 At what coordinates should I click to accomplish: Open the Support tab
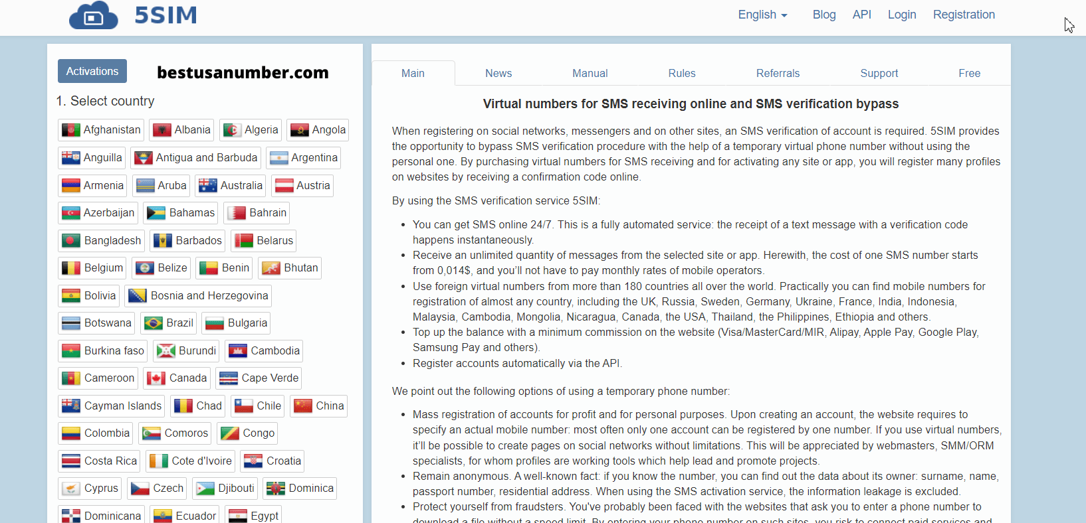tap(879, 73)
